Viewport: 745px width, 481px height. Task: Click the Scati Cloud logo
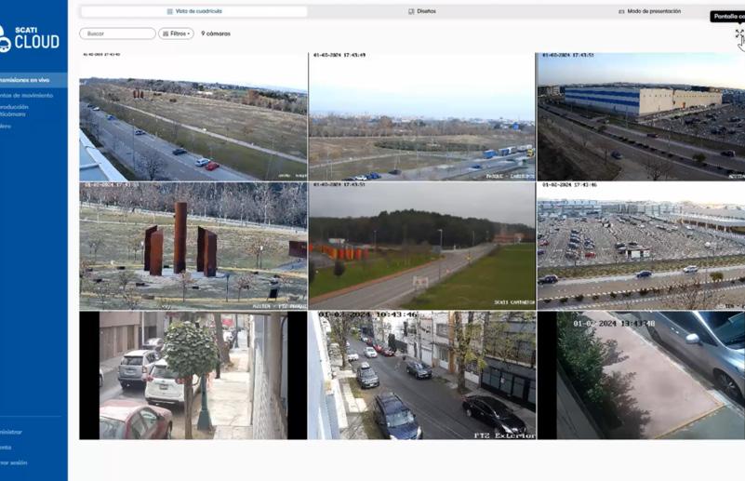pos(30,39)
